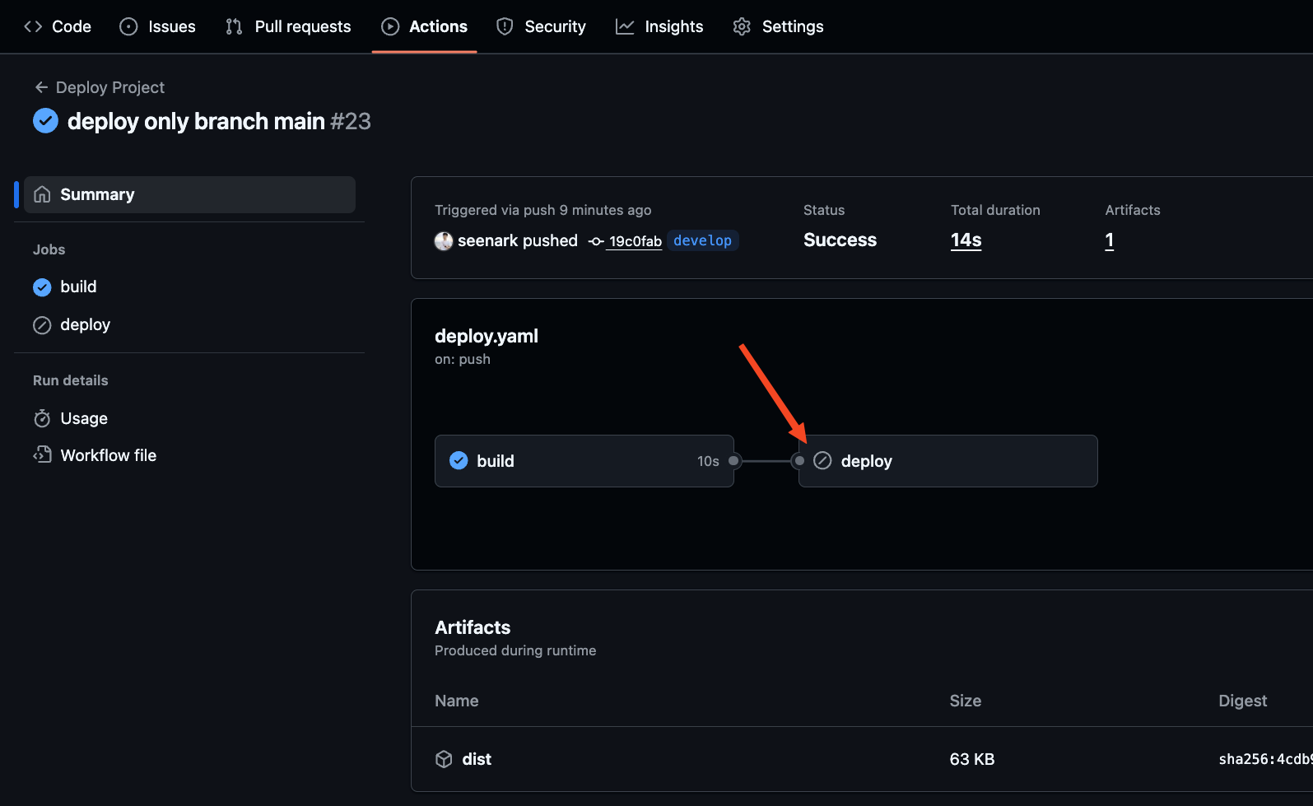Click the dist artifact package icon

click(444, 759)
